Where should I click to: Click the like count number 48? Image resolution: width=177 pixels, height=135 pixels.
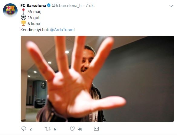coord(80,129)
